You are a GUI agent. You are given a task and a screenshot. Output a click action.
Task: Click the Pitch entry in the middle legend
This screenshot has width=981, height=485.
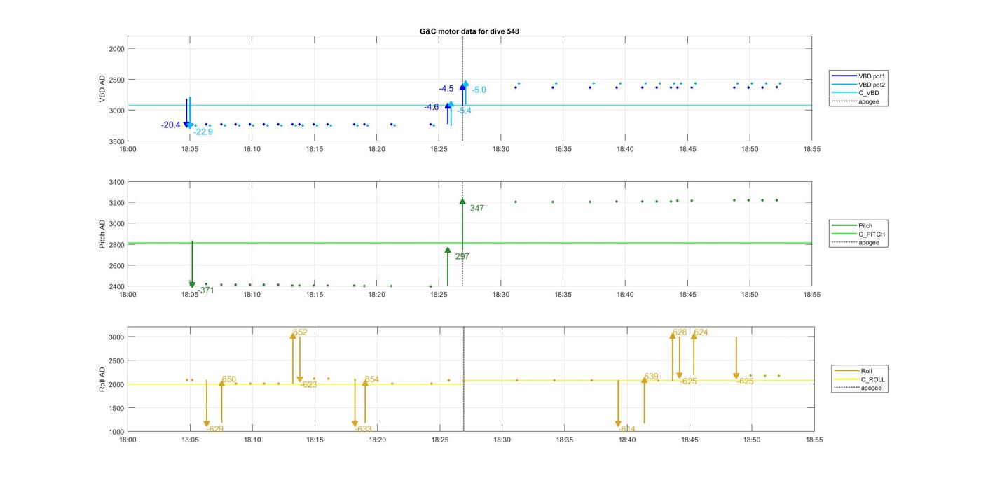point(865,226)
